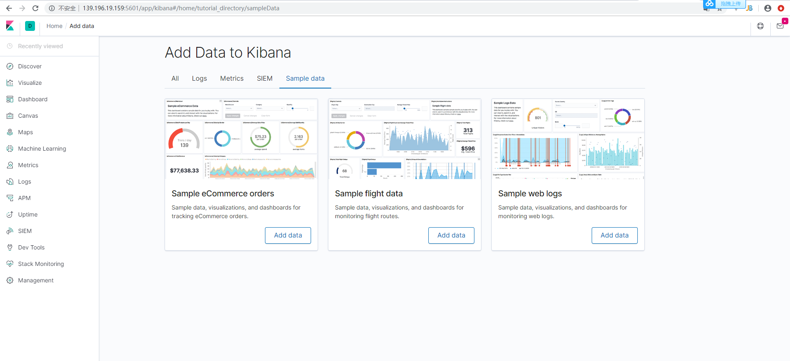
Task: Click the Metrics icon in sidebar
Action: click(x=10, y=165)
